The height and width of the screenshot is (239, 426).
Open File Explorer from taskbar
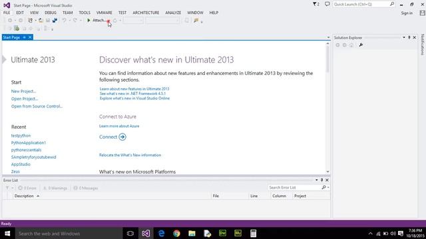click(x=192, y=233)
